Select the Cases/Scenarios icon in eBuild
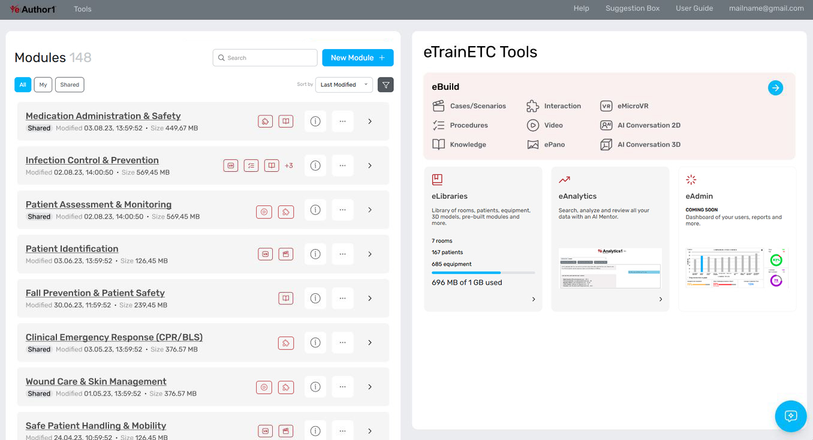 click(438, 105)
